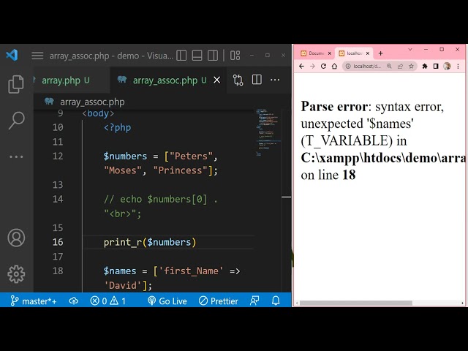Split the editor to the right
The width and height of the screenshot is (468, 351).
pos(257,80)
